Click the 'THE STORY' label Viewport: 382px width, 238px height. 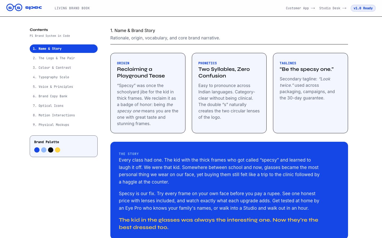click(129, 154)
